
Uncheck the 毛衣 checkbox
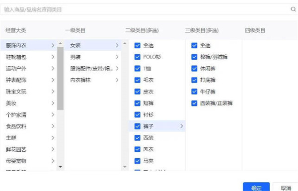137,80
